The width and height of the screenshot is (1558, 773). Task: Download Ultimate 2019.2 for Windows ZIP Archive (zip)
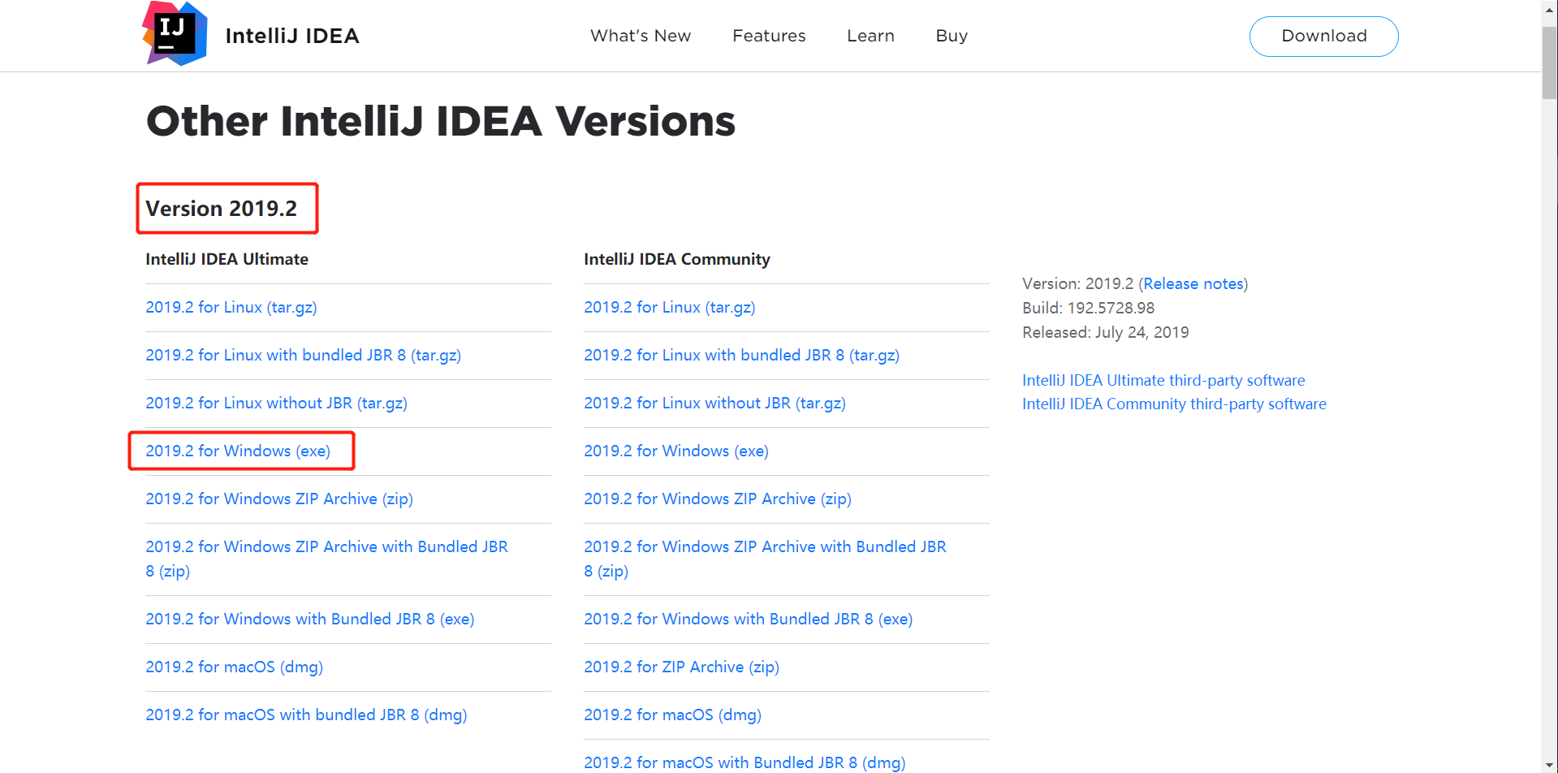pyautogui.click(x=279, y=499)
